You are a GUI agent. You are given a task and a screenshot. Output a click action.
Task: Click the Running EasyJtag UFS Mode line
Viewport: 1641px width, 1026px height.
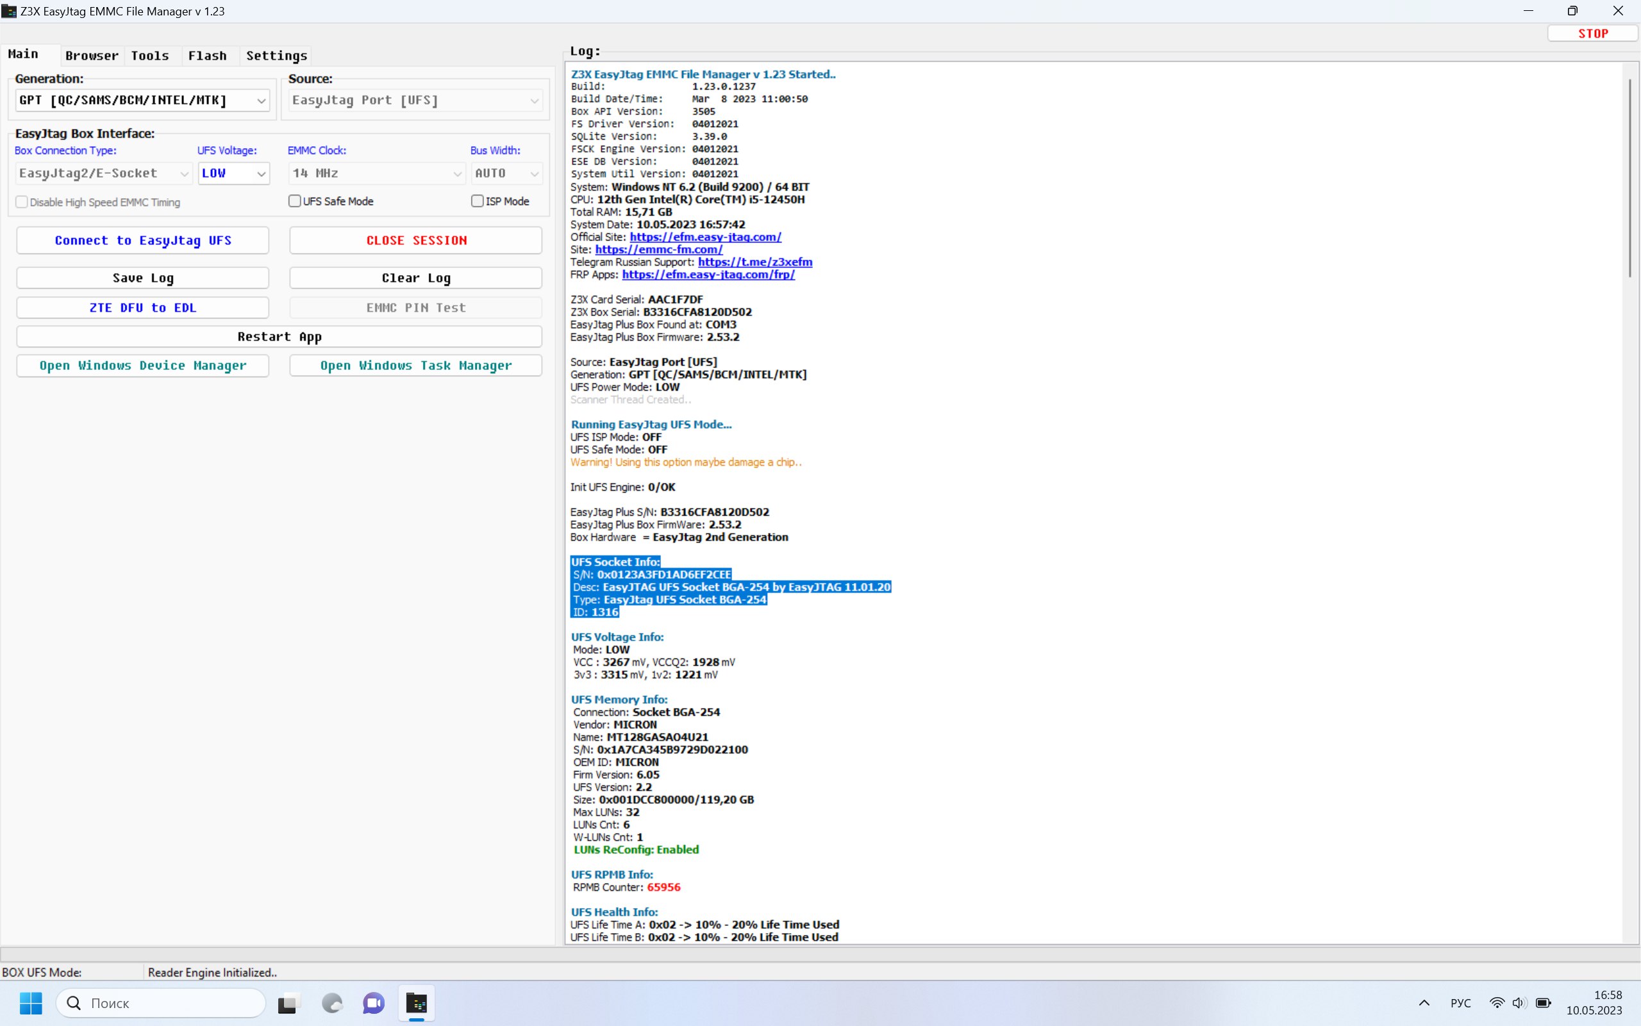[x=651, y=424]
